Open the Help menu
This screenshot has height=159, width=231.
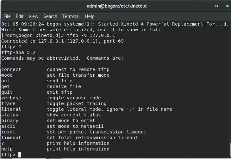point(90,16)
